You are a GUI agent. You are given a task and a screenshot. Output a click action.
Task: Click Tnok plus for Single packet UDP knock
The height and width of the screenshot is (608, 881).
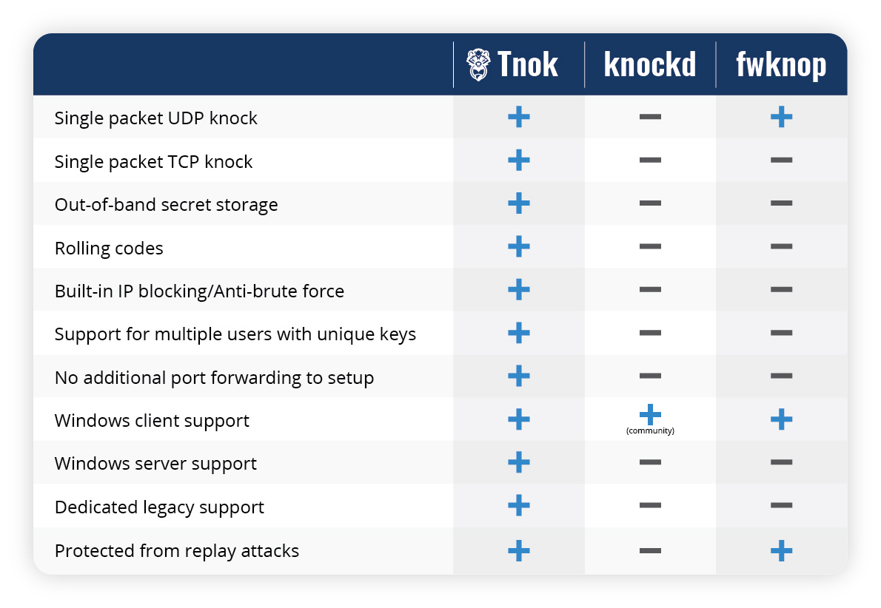point(518,117)
